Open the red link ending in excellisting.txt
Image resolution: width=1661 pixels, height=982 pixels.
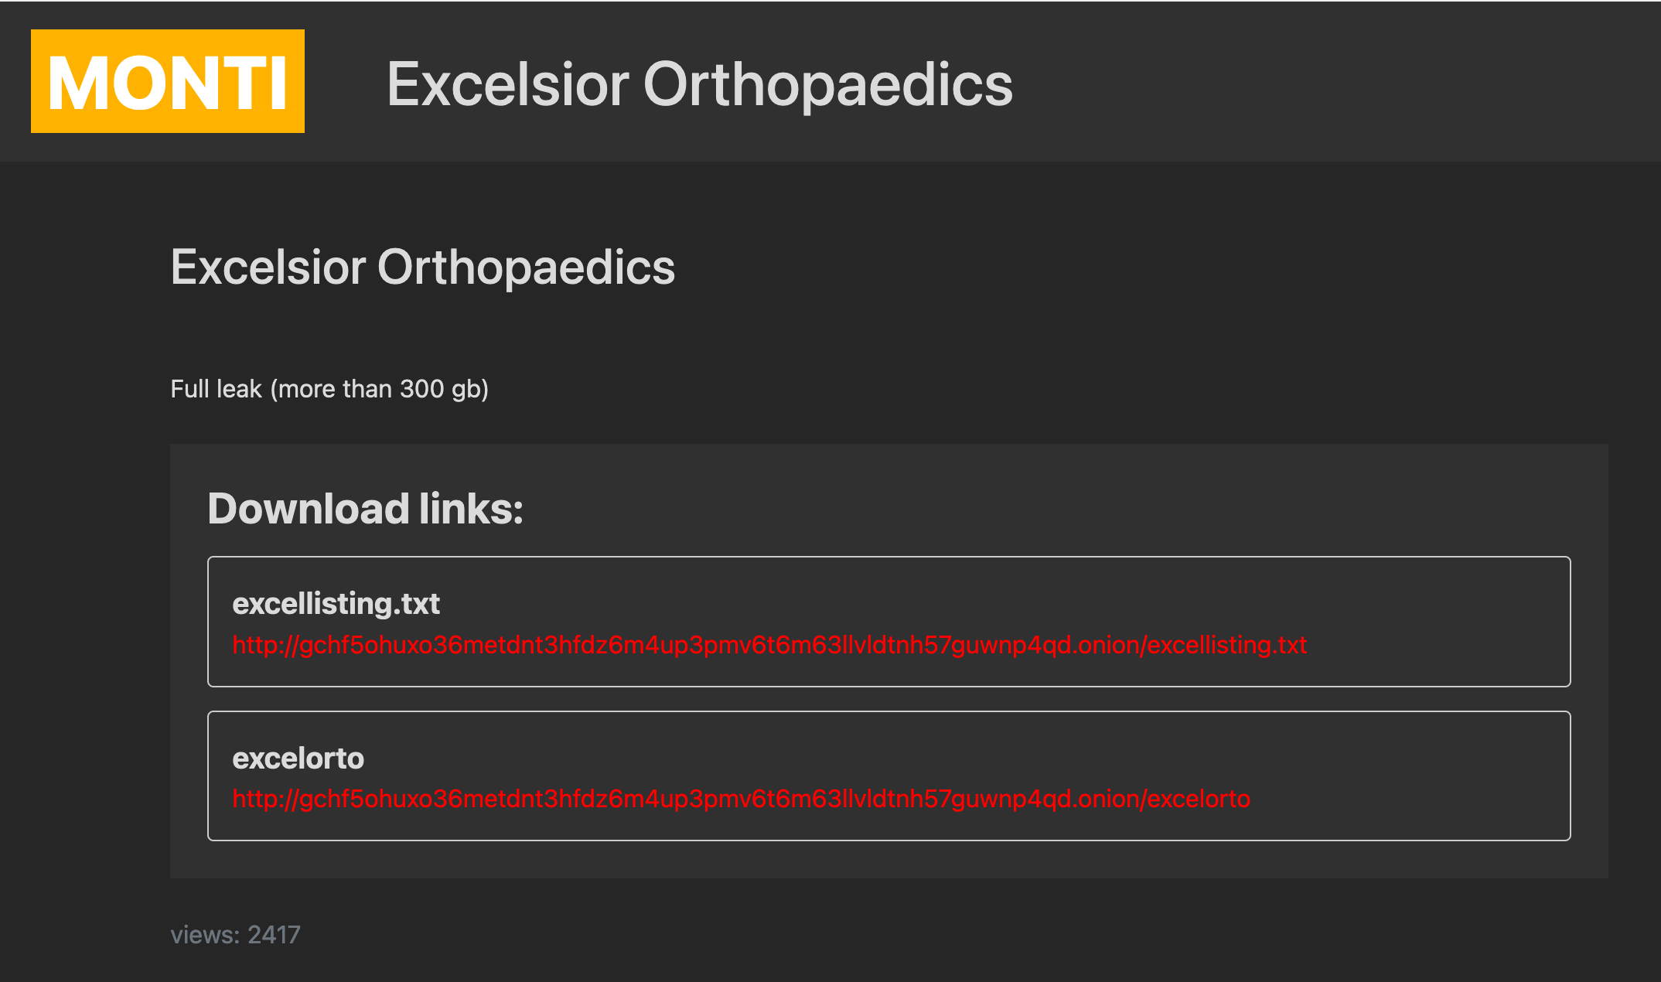point(769,645)
